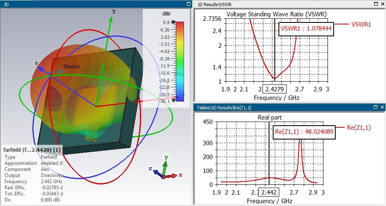Click the 450 y-axis maximum label

tap(208, 122)
